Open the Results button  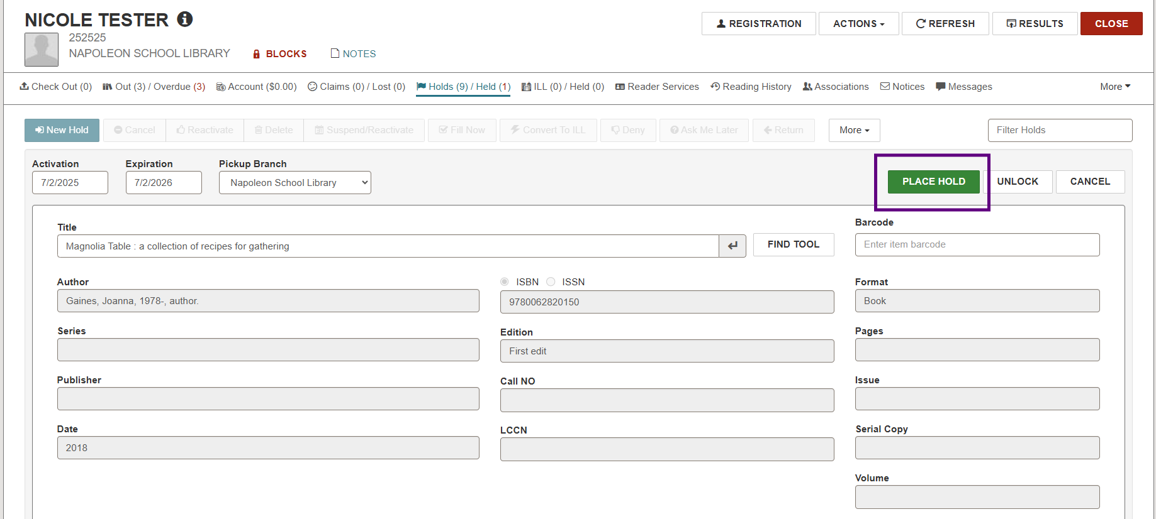(1035, 24)
